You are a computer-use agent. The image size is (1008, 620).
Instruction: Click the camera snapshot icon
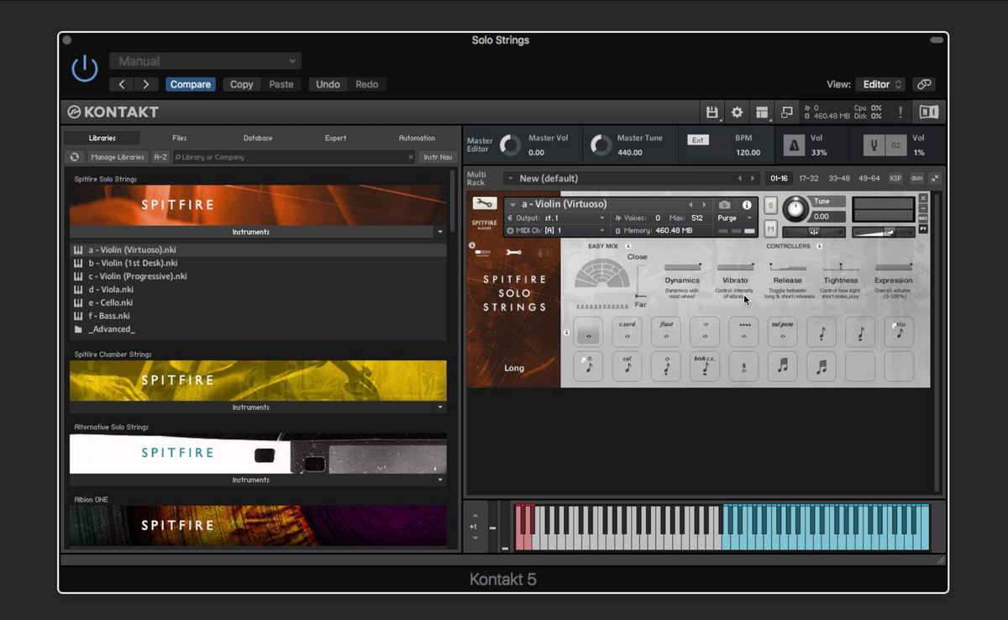click(x=725, y=204)
